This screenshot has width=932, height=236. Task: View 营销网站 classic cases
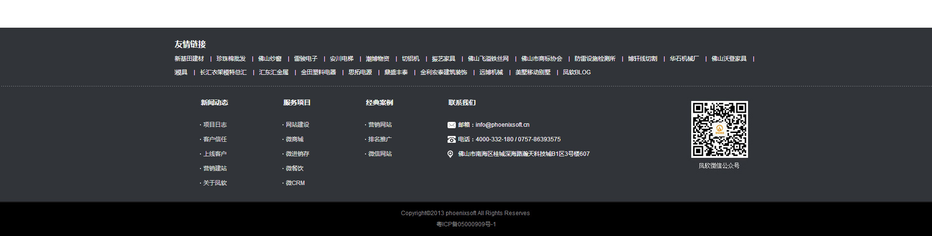coord(380,125)
